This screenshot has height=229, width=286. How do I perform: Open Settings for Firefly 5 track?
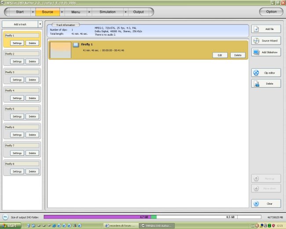tap(17, 116)
